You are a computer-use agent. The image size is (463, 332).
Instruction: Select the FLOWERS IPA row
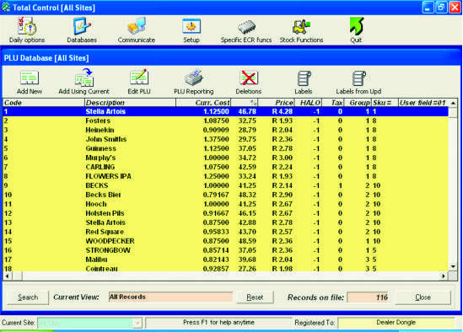[225, 176]
